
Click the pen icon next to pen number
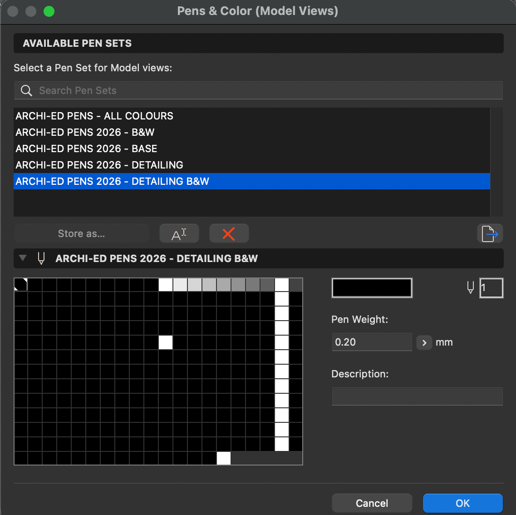pos(471,287)
